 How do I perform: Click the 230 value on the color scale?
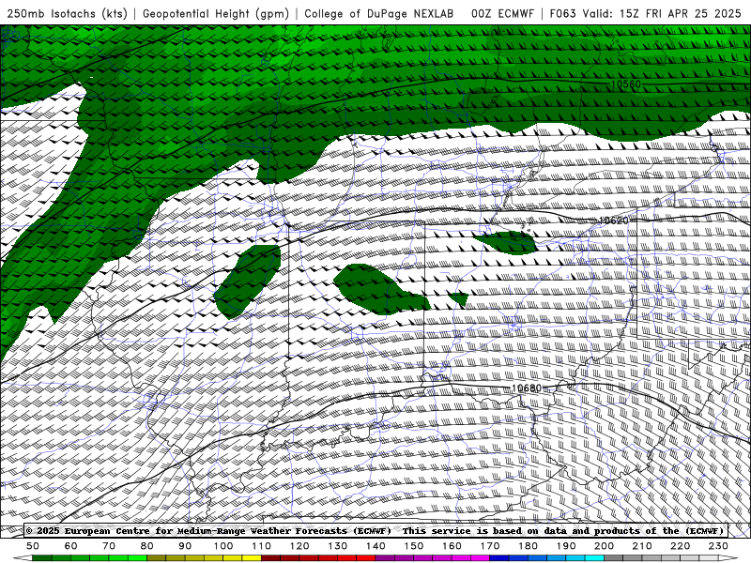pyautogui.click(x=718, y=546)
